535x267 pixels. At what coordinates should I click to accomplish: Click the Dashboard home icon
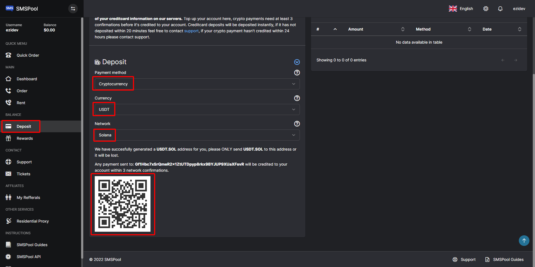coord(8,79)
